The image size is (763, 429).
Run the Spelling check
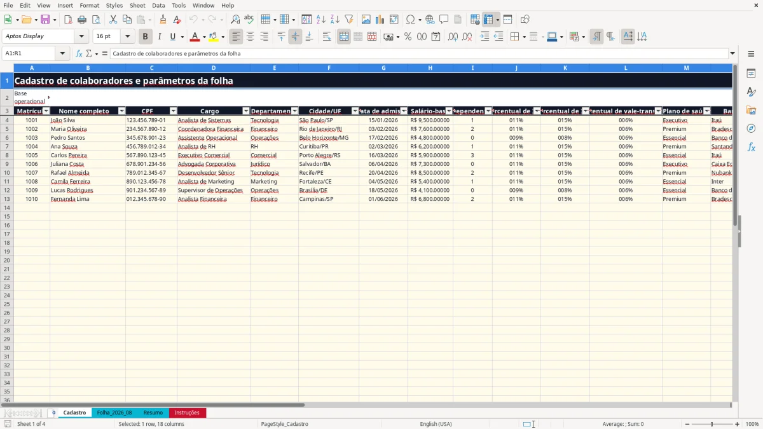click(249, 20)
